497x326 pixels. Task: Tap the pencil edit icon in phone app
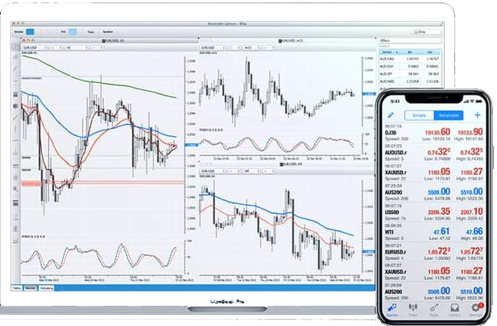click(391, 115)
